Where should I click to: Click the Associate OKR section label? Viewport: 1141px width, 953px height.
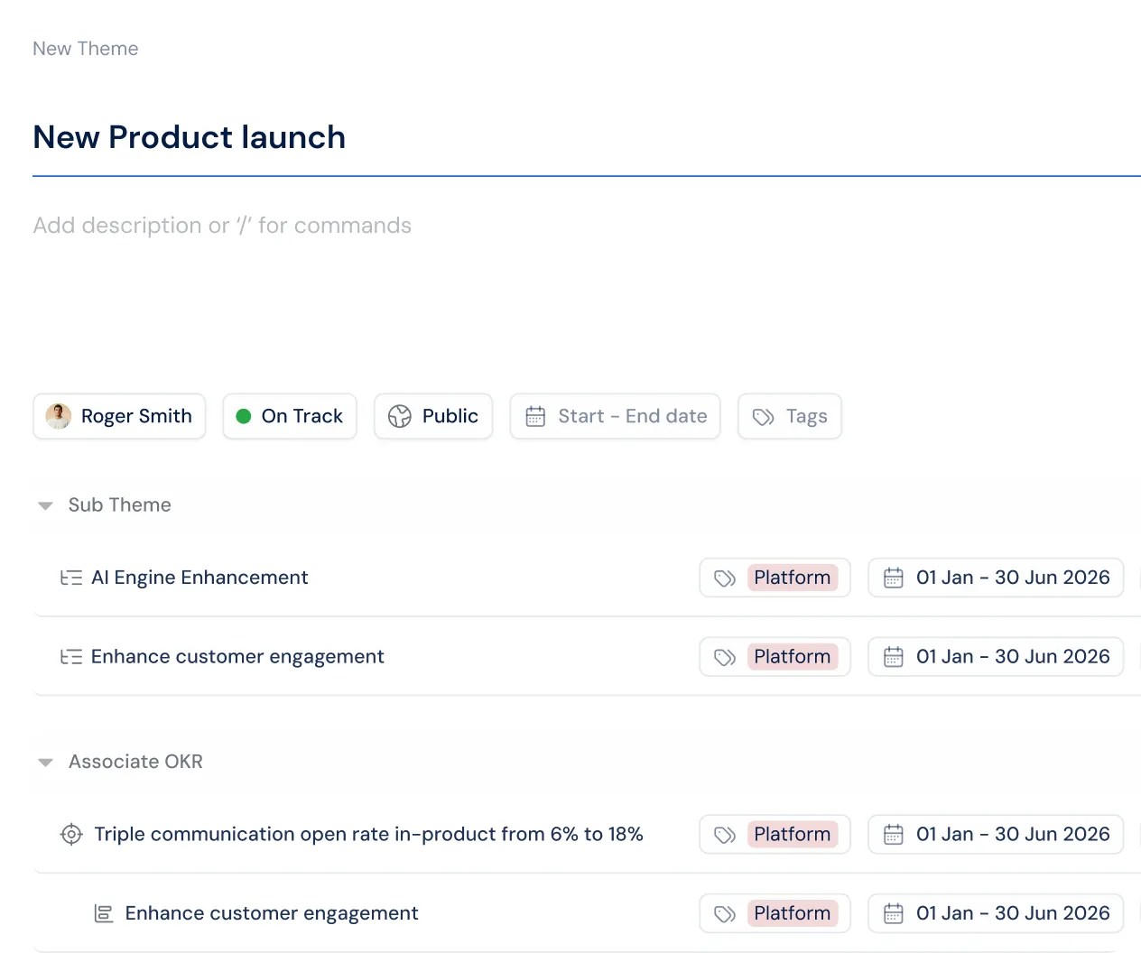135,763
